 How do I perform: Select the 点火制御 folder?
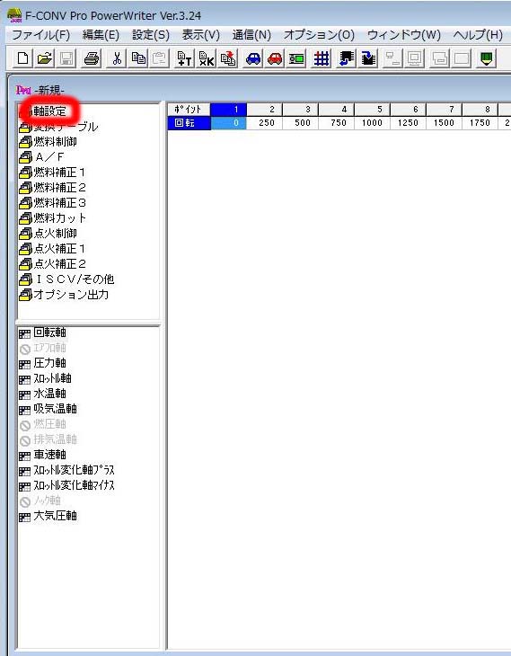point(48,234)
